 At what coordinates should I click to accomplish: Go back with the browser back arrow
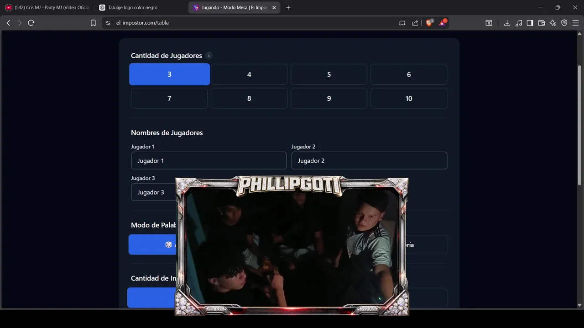click(x=8, y=23)
